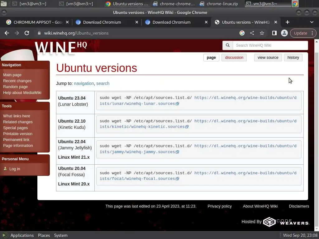Focus the Search WineHQ Wiki field
Screen dimensions: 319x239
pos(270,45)
